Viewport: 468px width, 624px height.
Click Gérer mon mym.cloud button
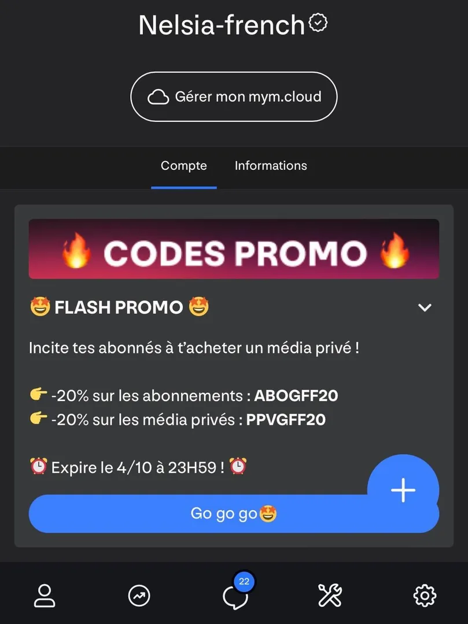234,96
